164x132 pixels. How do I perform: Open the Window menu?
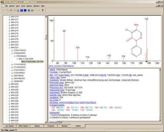[36, 6]
